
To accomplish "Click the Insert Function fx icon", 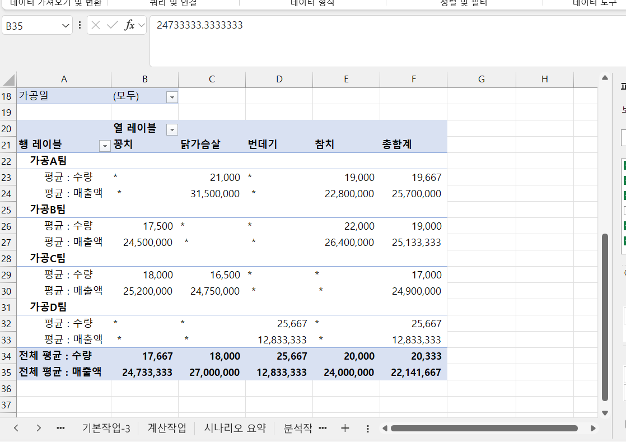I will tap(129, 25).
